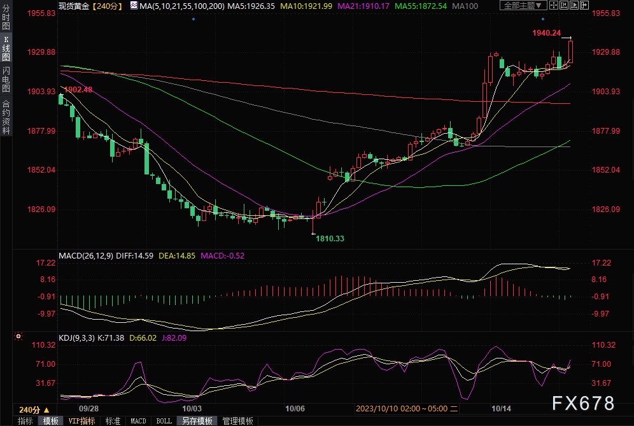634x426 pixels.
Task: Open the 全部主题 theme dropdown
Action: coord(523,5)
